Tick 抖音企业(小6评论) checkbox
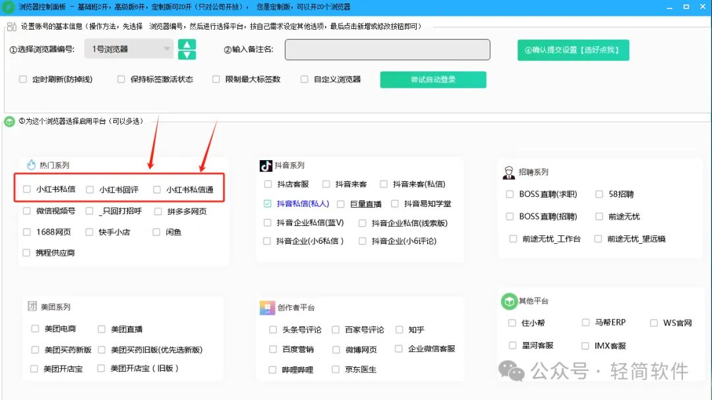The image size is (712, 400). point(363,241)
